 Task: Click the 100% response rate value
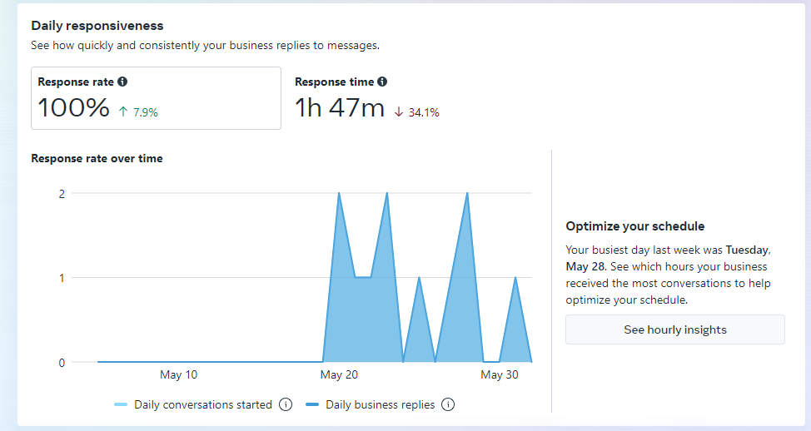[74, 108]
